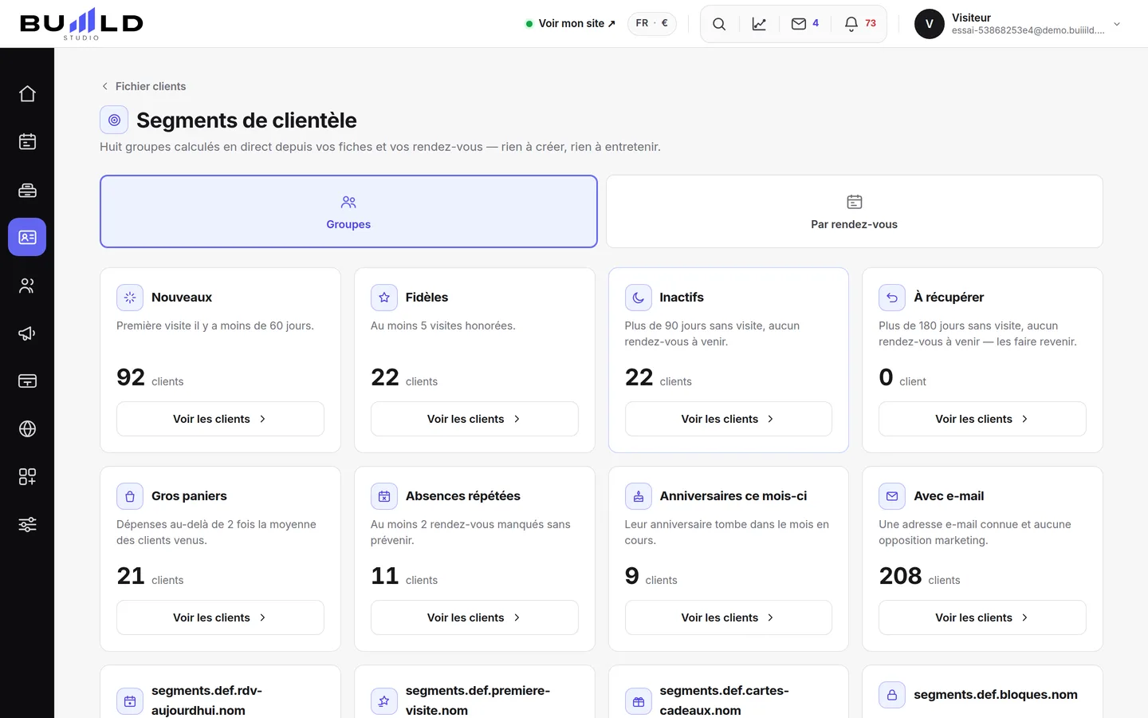This screenshot has width=1148, height=718.
Task: Click segments.def.cartes-cadeaux.nom title
Action: click(x=724, y=700)
